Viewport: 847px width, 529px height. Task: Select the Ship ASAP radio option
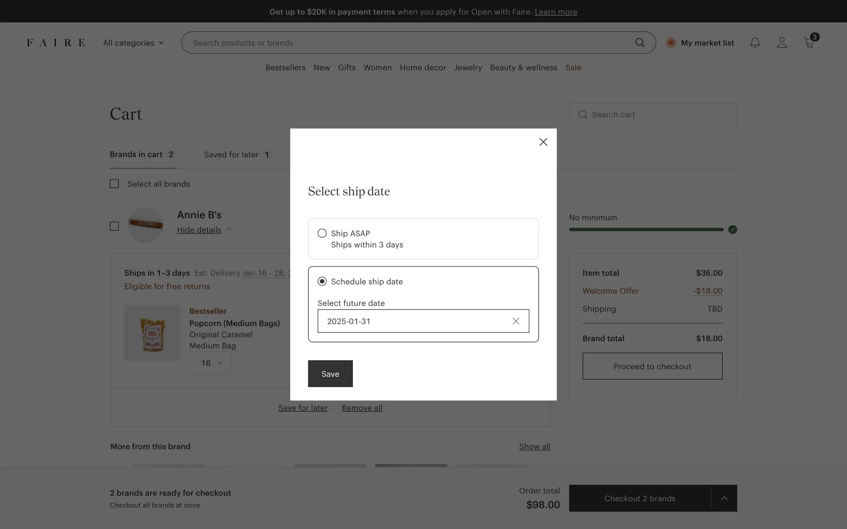322,233
